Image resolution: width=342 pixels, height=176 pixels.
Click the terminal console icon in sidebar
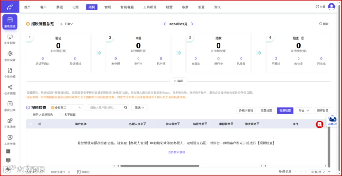(8, 151)
